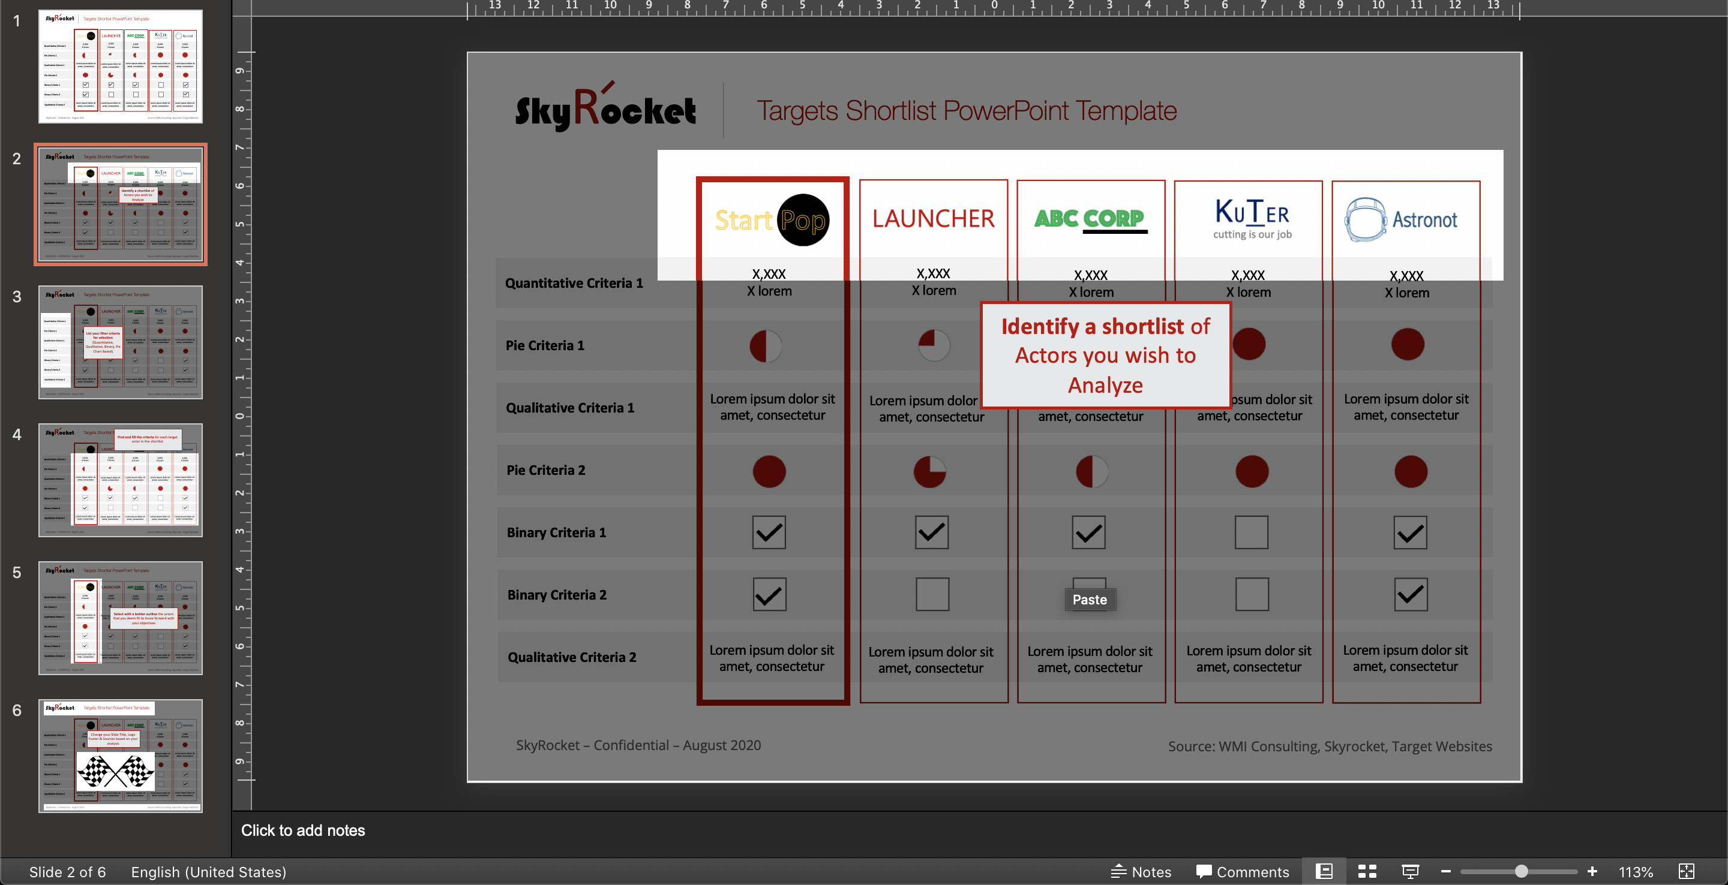This screenshot has width=1728, height=885.
Task: Click LAUNCHER Binary Criteria 1 checkbox
Action: [x=932, y=532]
